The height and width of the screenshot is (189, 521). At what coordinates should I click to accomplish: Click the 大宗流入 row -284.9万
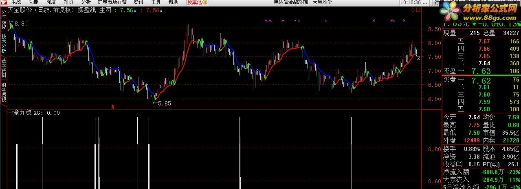pos(482,179)
